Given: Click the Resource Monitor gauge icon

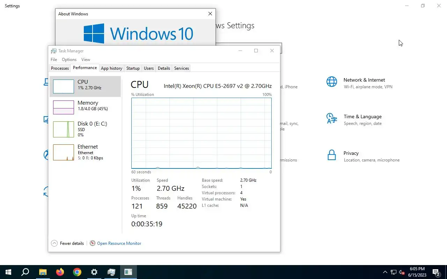Looking at the screenshot, I should click(93, 243).
